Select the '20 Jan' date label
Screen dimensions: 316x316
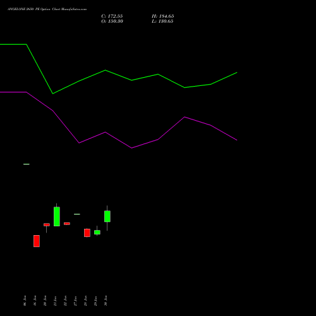tap(45, 301)
